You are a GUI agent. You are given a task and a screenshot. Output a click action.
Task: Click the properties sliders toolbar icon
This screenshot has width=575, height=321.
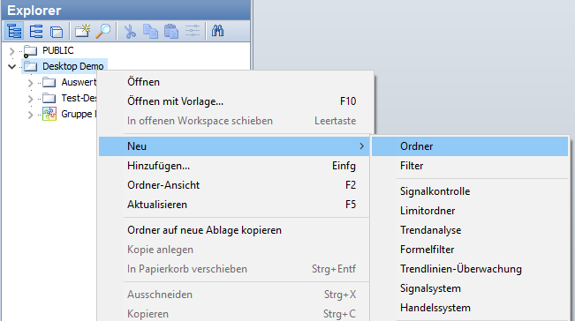(x=193, y=31)
